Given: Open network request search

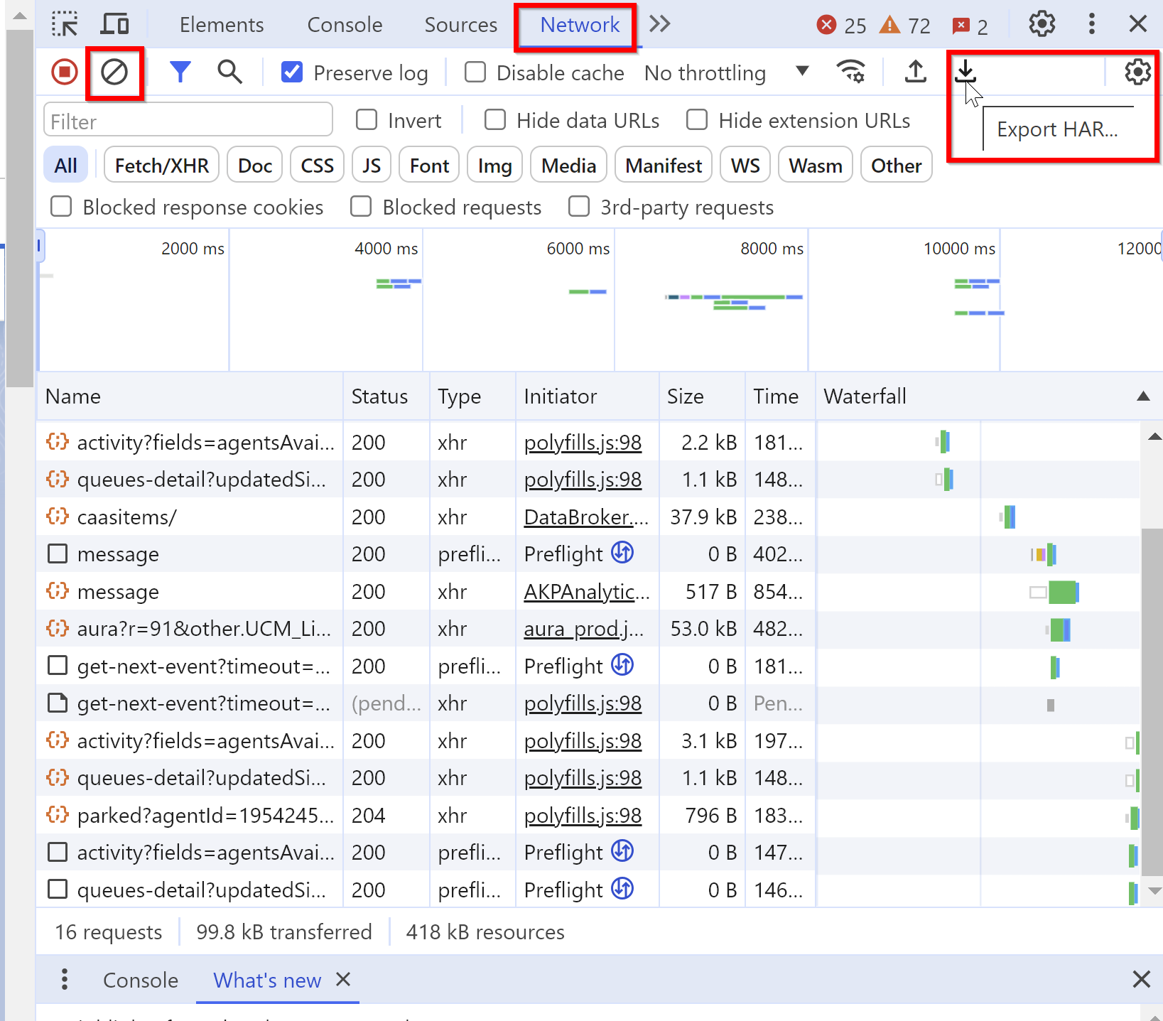Looking at the screenshot, I should tap(229, 72).
